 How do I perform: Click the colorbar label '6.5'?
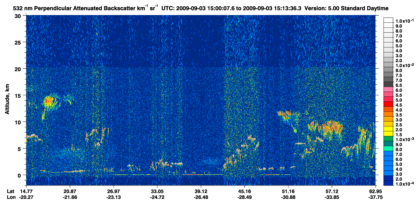[x=399, y=85]
